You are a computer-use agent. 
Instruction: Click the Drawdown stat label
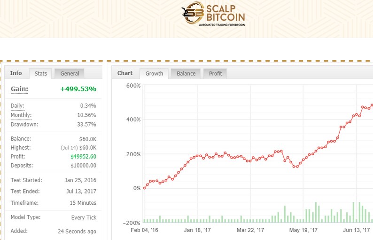(x=24, y=125)
